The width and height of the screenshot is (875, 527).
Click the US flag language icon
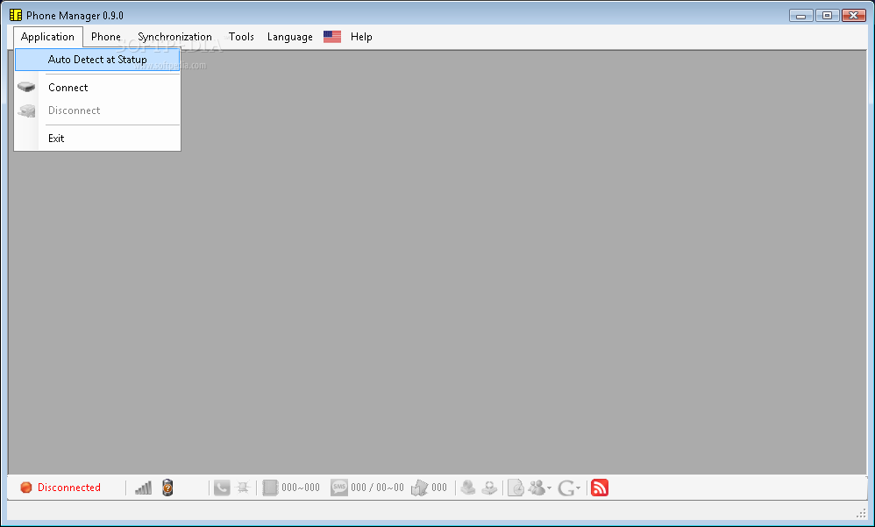point(332,37)
